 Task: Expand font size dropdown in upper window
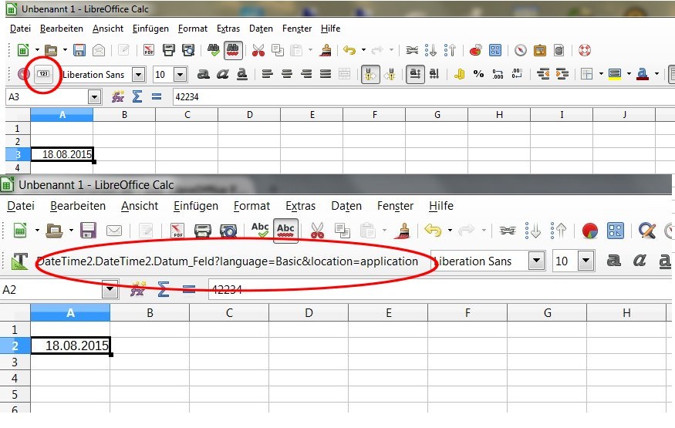click(181, 74)
